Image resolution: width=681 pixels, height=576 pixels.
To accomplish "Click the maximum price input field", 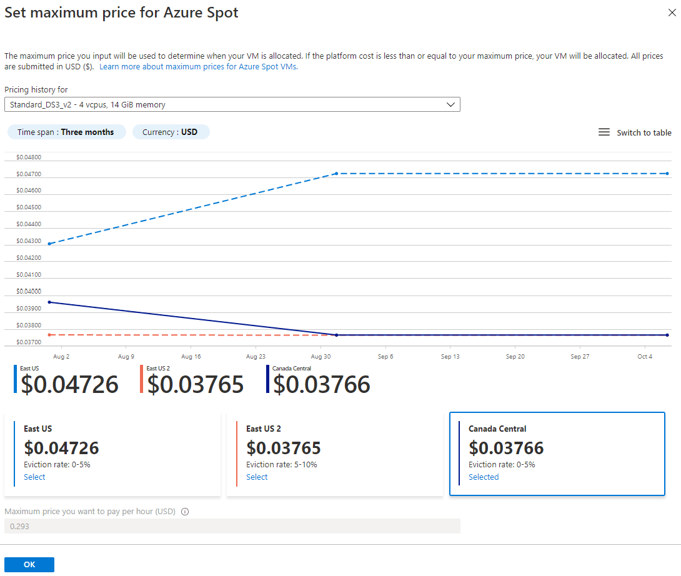I will coord(231,525).
